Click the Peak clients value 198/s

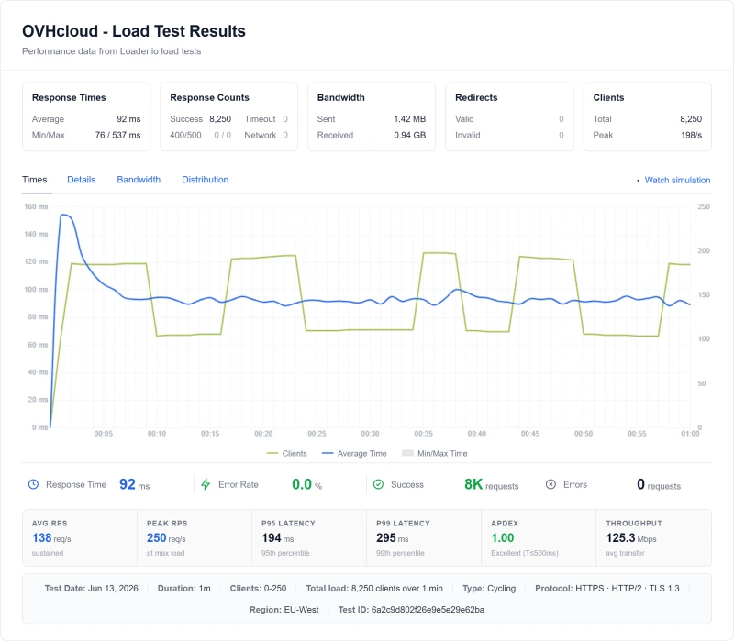click(692, 135)
